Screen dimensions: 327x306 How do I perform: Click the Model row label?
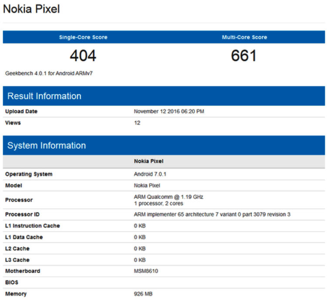click(x=14, y=186)
